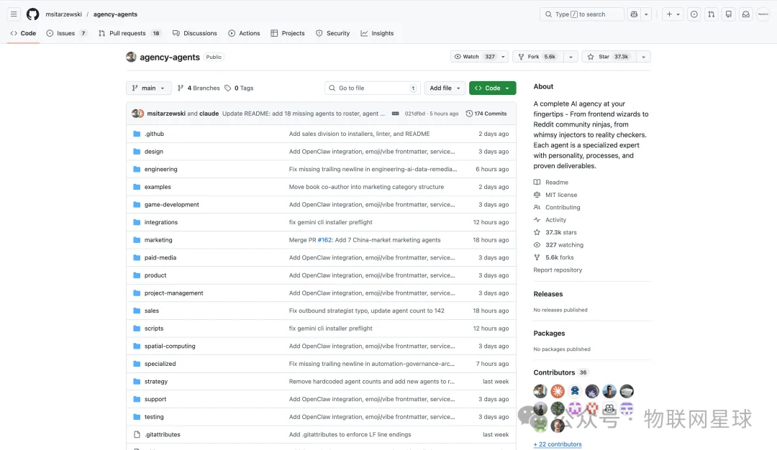Open the spatial-computing folder
The width and height of the screenshot is (777, 450).
pyautogui.click(x=170, y=346)
